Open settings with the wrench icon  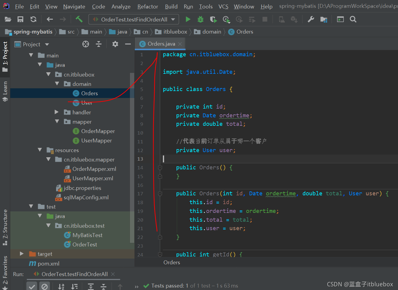(311, 19)
